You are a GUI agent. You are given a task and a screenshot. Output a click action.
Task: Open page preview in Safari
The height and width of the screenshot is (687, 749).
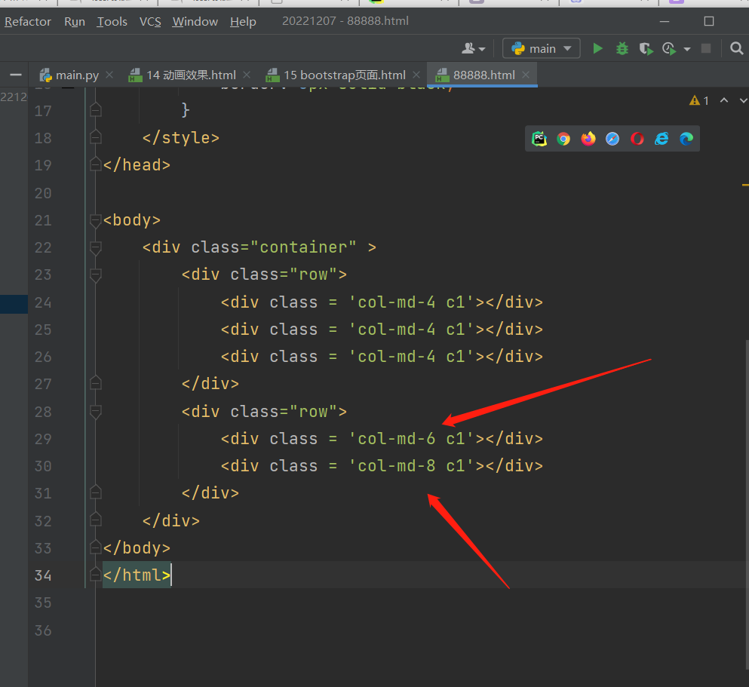(x=612, y=139)
